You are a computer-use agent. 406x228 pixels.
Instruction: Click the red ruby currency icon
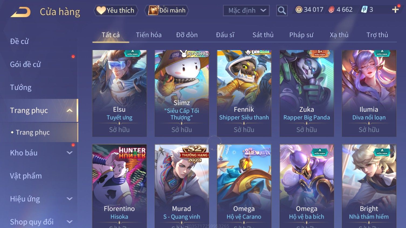pyautogui.click(x=331, y=10)
